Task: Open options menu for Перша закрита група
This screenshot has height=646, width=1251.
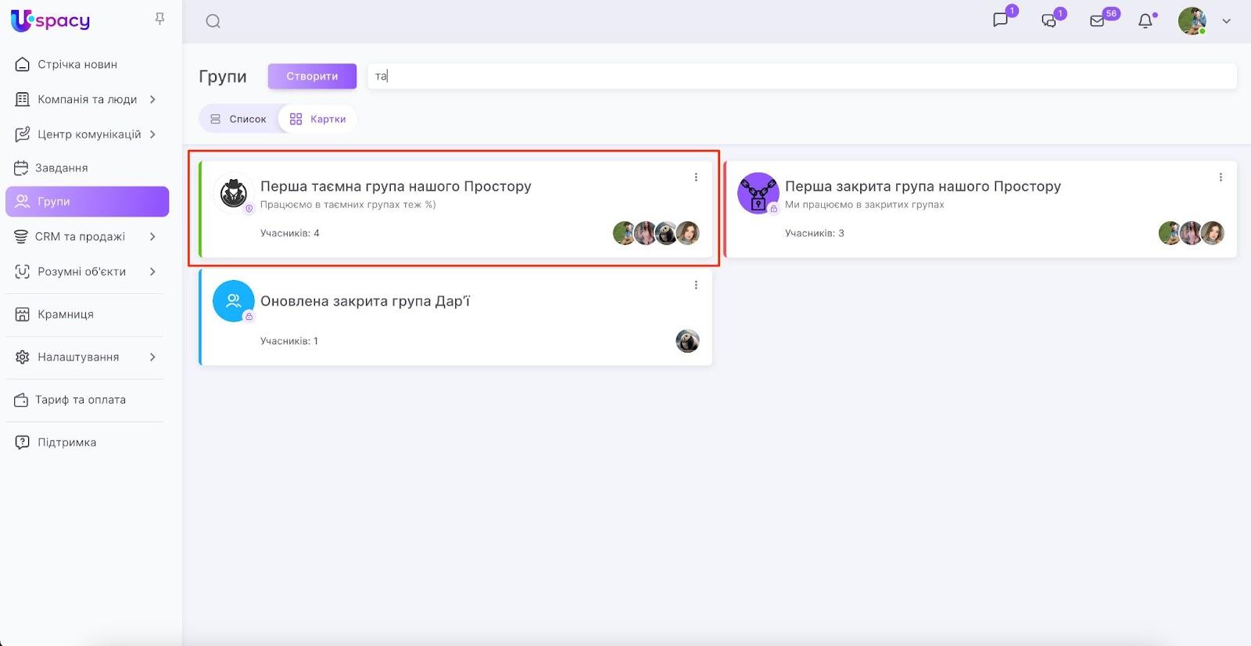Action: [1221, 178]
